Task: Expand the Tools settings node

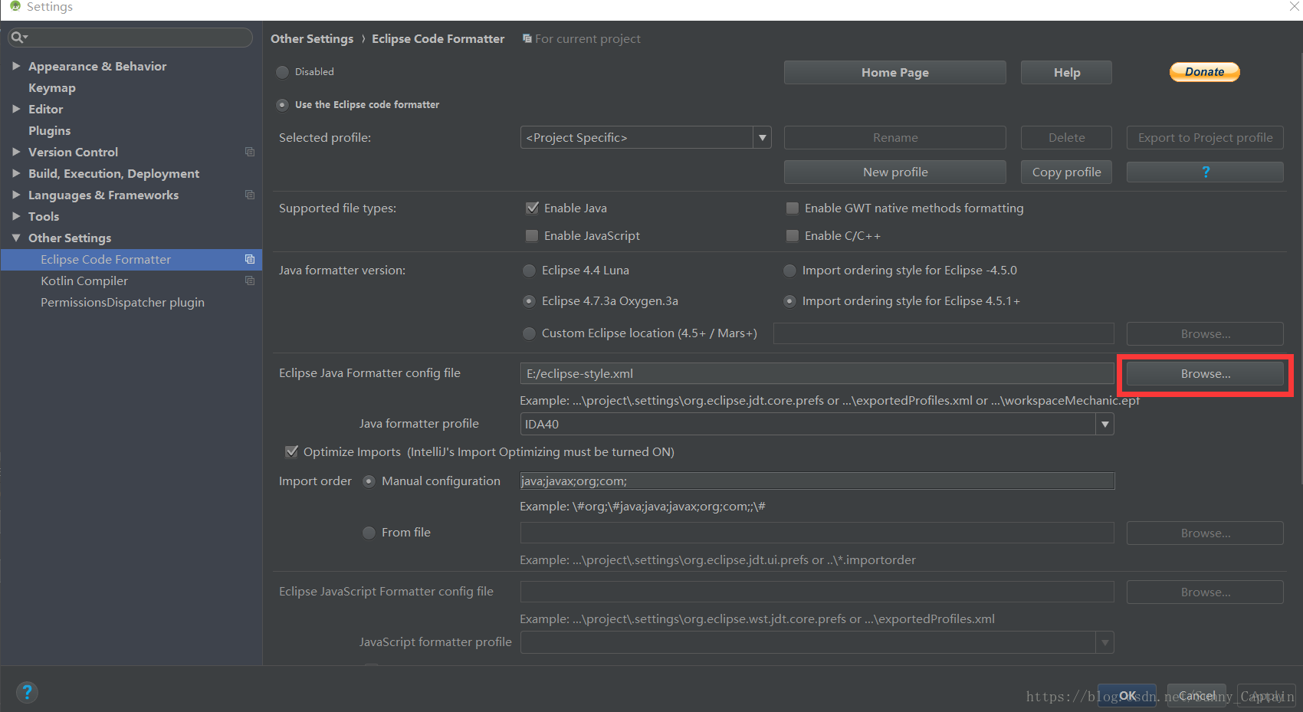Action: coord(16,216)
